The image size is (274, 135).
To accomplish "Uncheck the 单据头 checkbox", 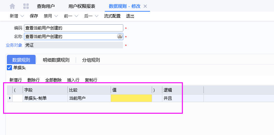I will (x=10, y=68).
